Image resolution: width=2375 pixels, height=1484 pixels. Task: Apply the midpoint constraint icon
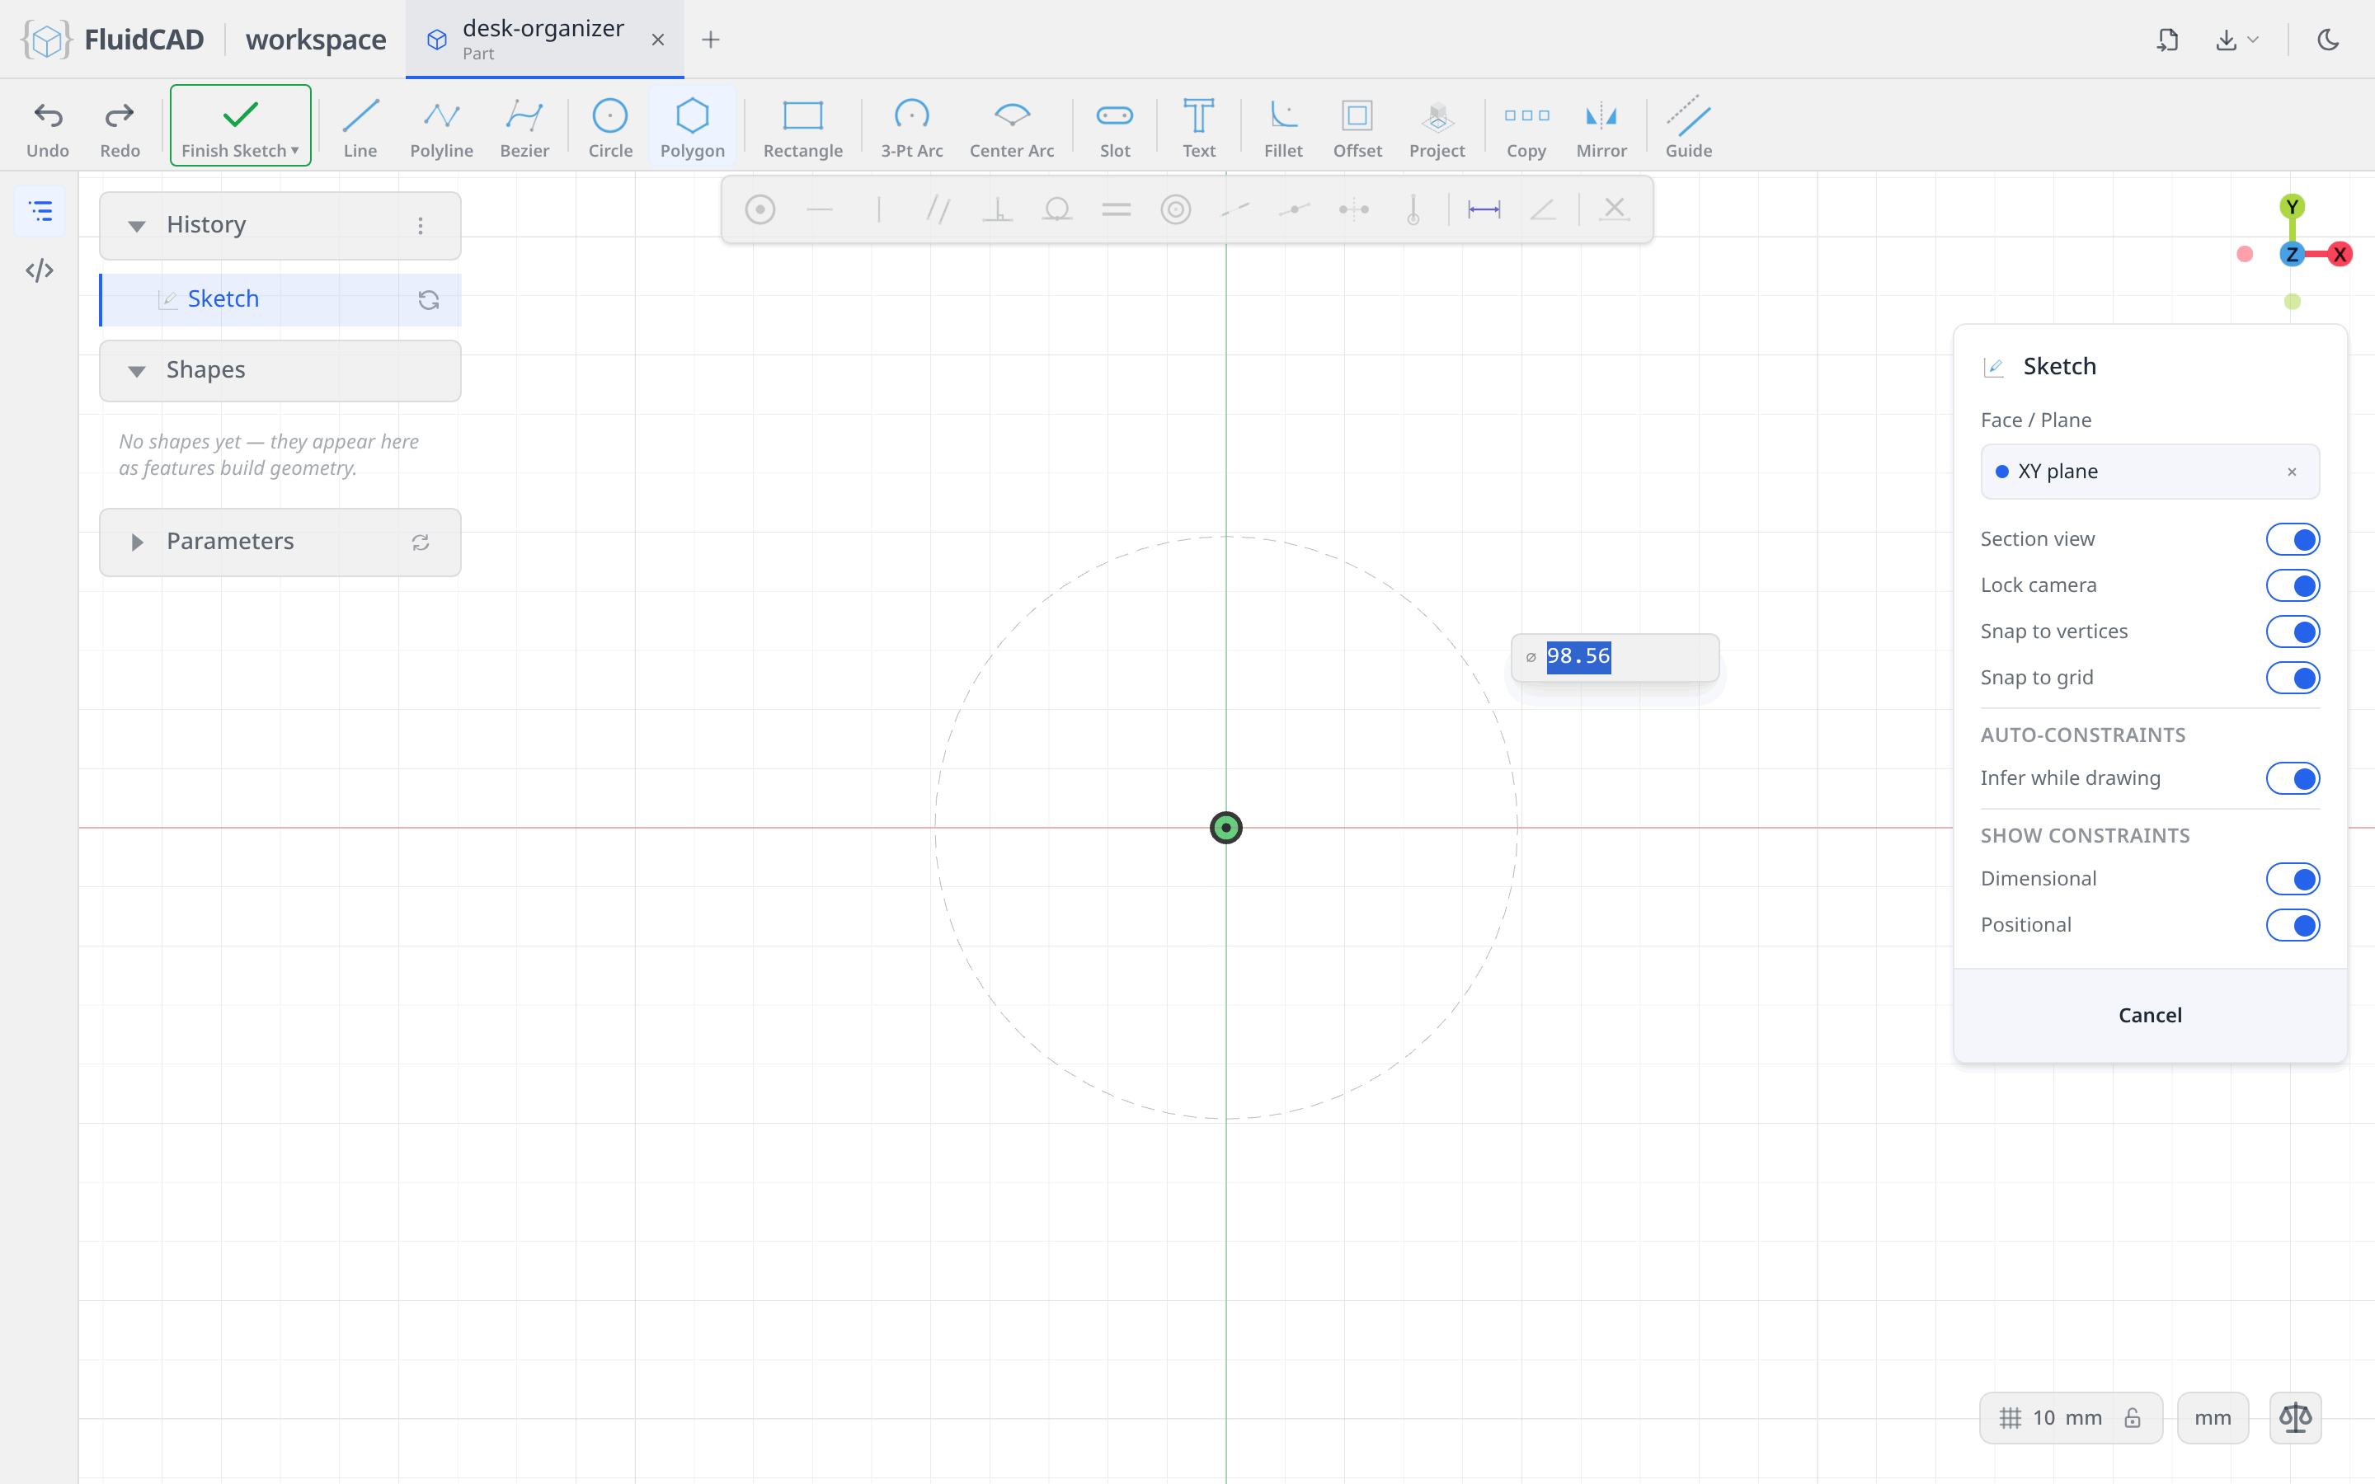point(1295,209)
